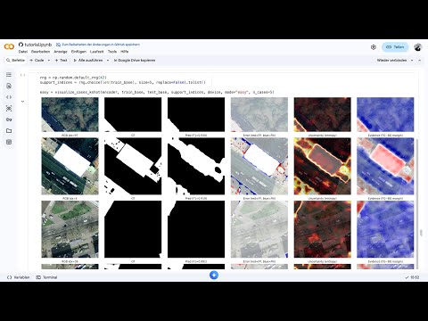Viewport: 428px width, 321px height.
Task: Open the Laufzeit menu
Action: pos(97,52)
